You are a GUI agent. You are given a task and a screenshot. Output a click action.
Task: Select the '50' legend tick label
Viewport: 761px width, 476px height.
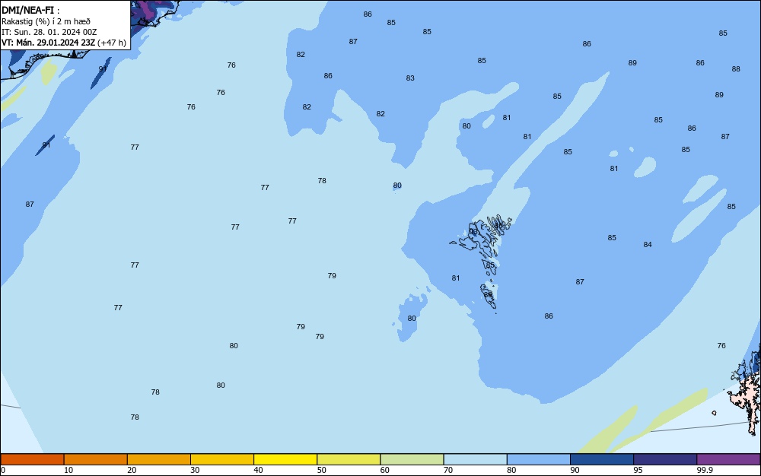[x=322, y=470]
